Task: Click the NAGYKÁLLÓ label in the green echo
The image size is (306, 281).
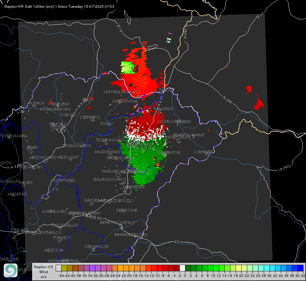Action: coord(146,148)
